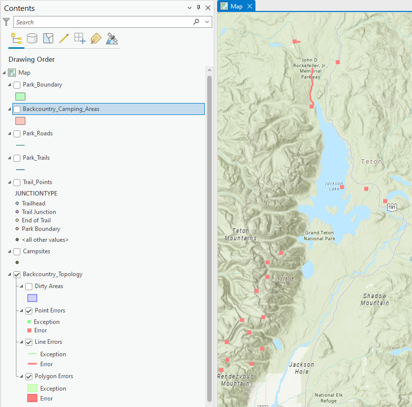Switch to List By Data Source view
The width and height of the screenshot is (412, 407).
click(32, 38)
